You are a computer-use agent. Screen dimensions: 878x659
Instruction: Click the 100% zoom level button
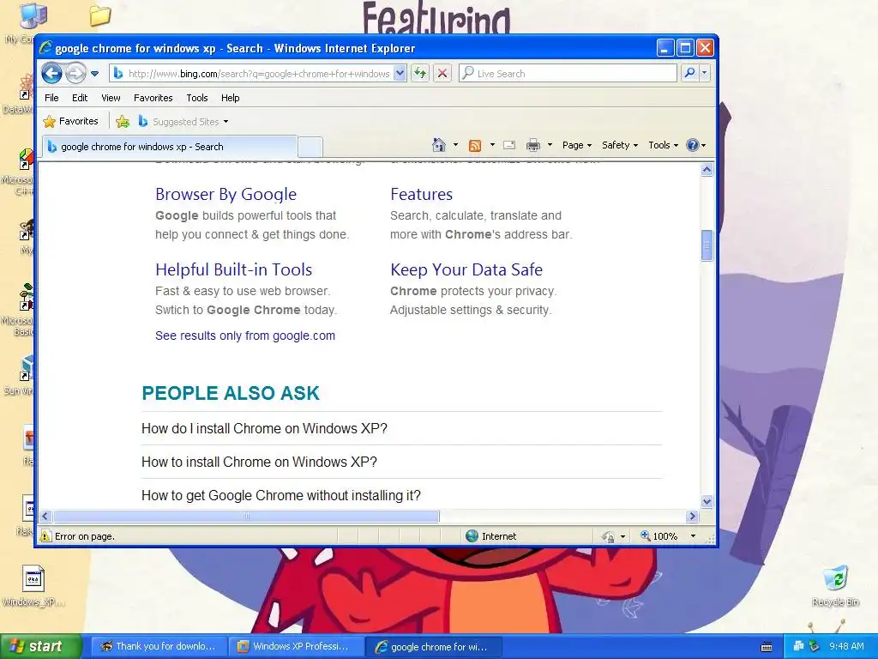(659, 536)
